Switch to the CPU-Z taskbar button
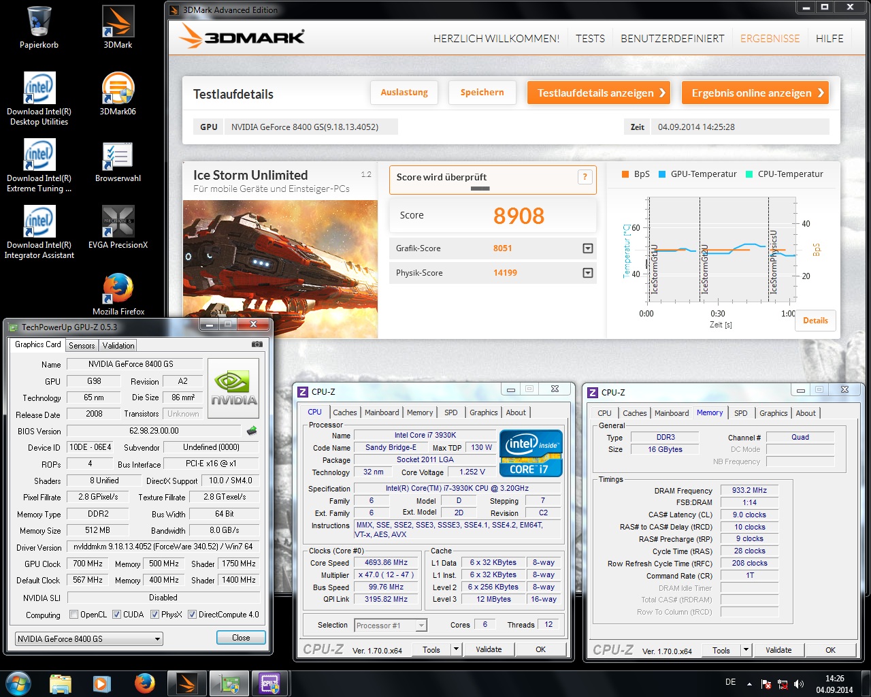871x697 pixels. [269, 683]
